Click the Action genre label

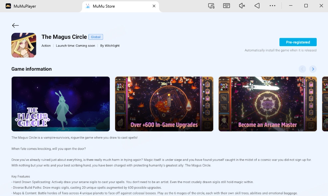pyautogui.click(x=46, y=46)
